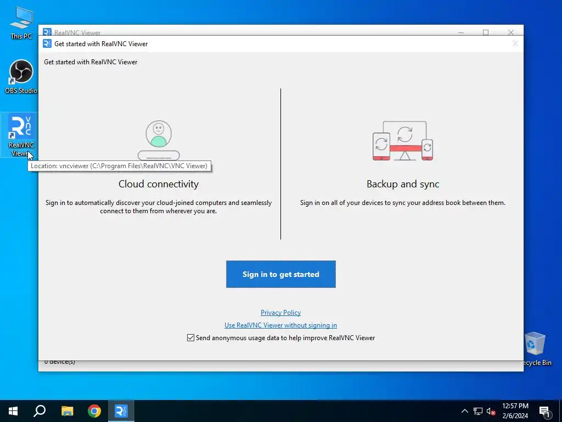The image size is (562, 422).
Task: Click the Backup and sync heading
Action: pos(403,184)
